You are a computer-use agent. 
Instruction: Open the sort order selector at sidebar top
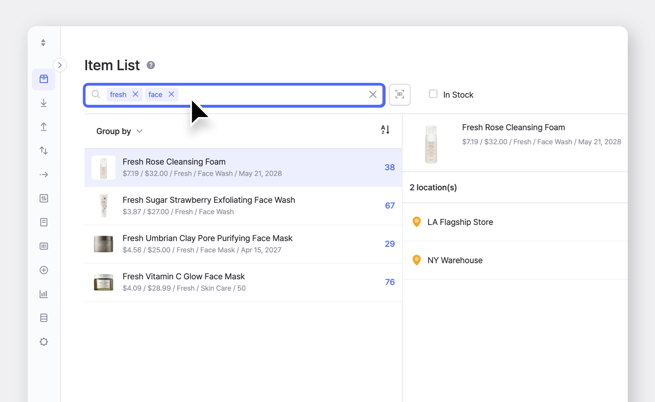43,43
